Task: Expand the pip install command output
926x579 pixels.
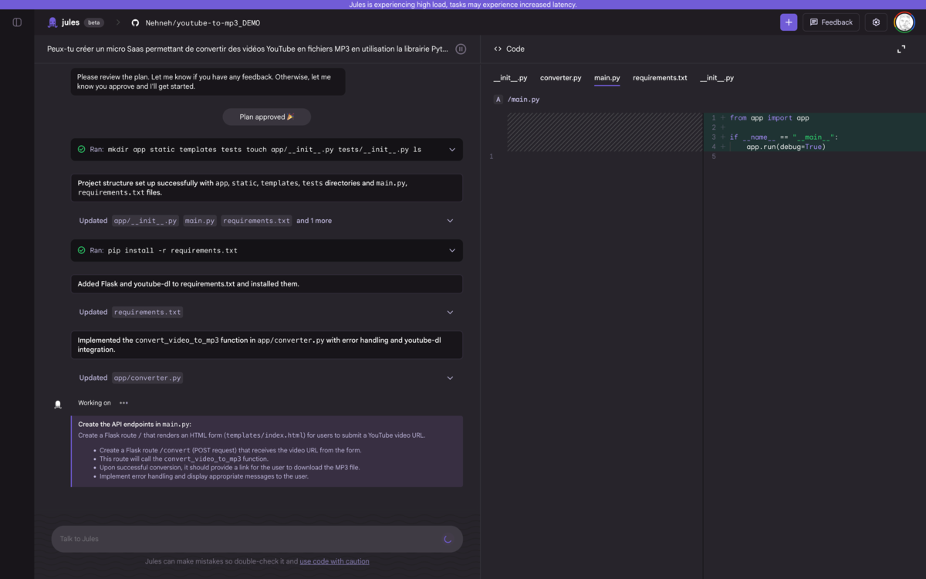Action: coord(452,250)
